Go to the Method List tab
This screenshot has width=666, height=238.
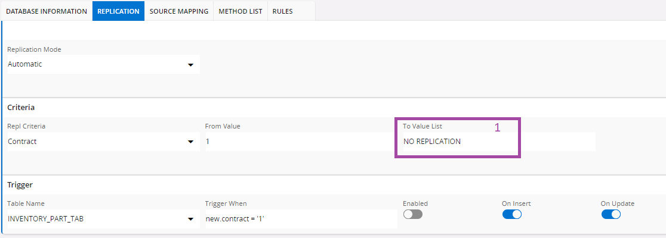[240, 11]
